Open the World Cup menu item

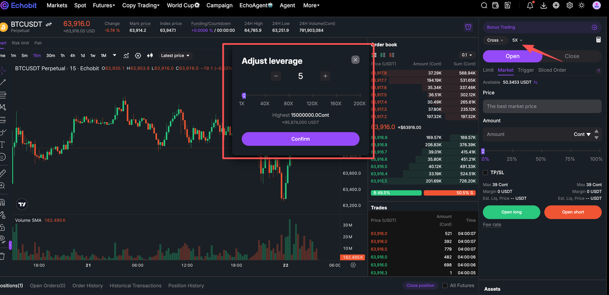[x=183, y=6]
